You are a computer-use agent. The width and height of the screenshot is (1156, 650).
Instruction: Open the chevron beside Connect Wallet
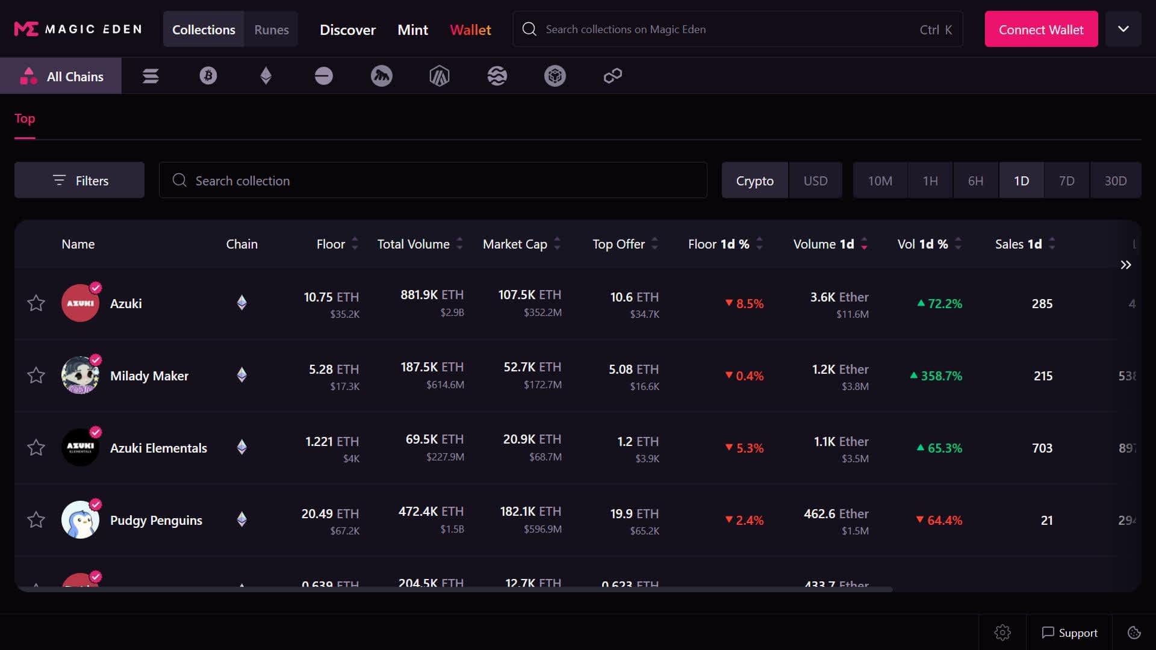[1123, 28]
